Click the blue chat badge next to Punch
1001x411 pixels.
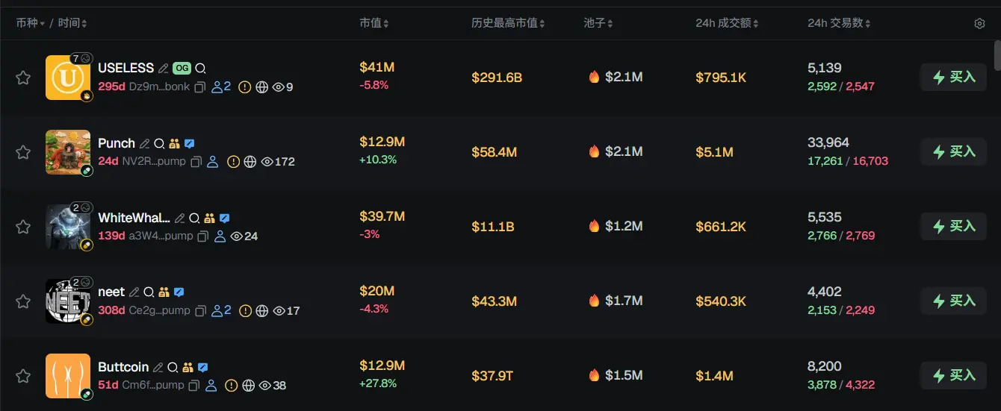pyautogui.click(x=190, y=143)
